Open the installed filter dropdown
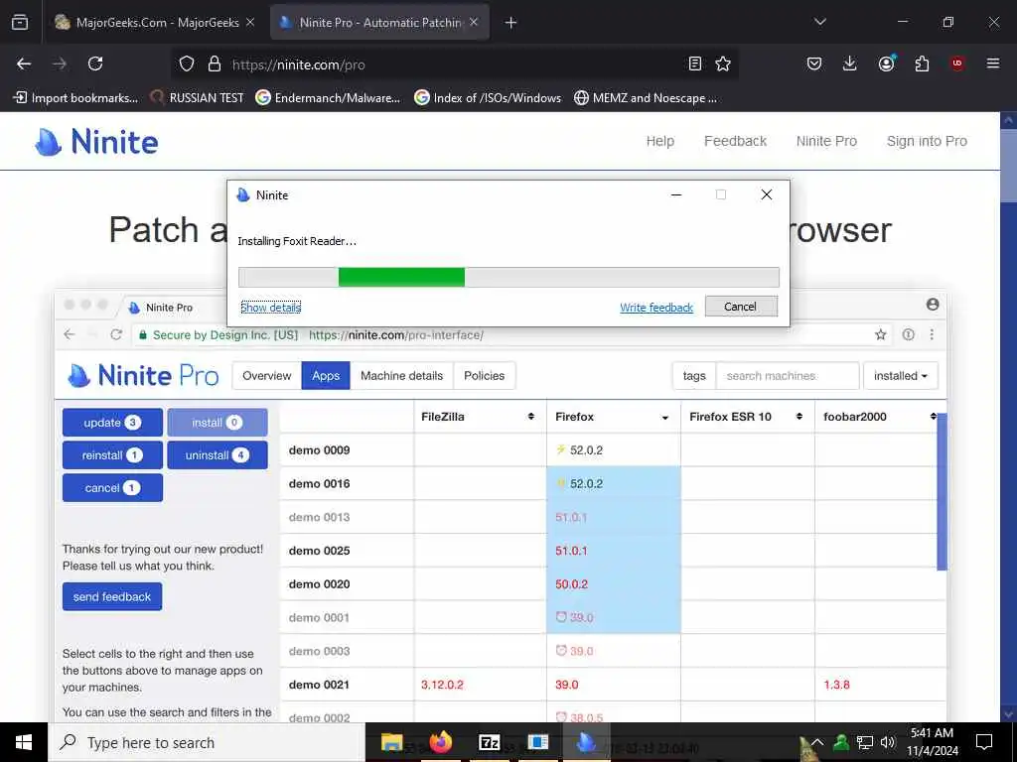 900,376
